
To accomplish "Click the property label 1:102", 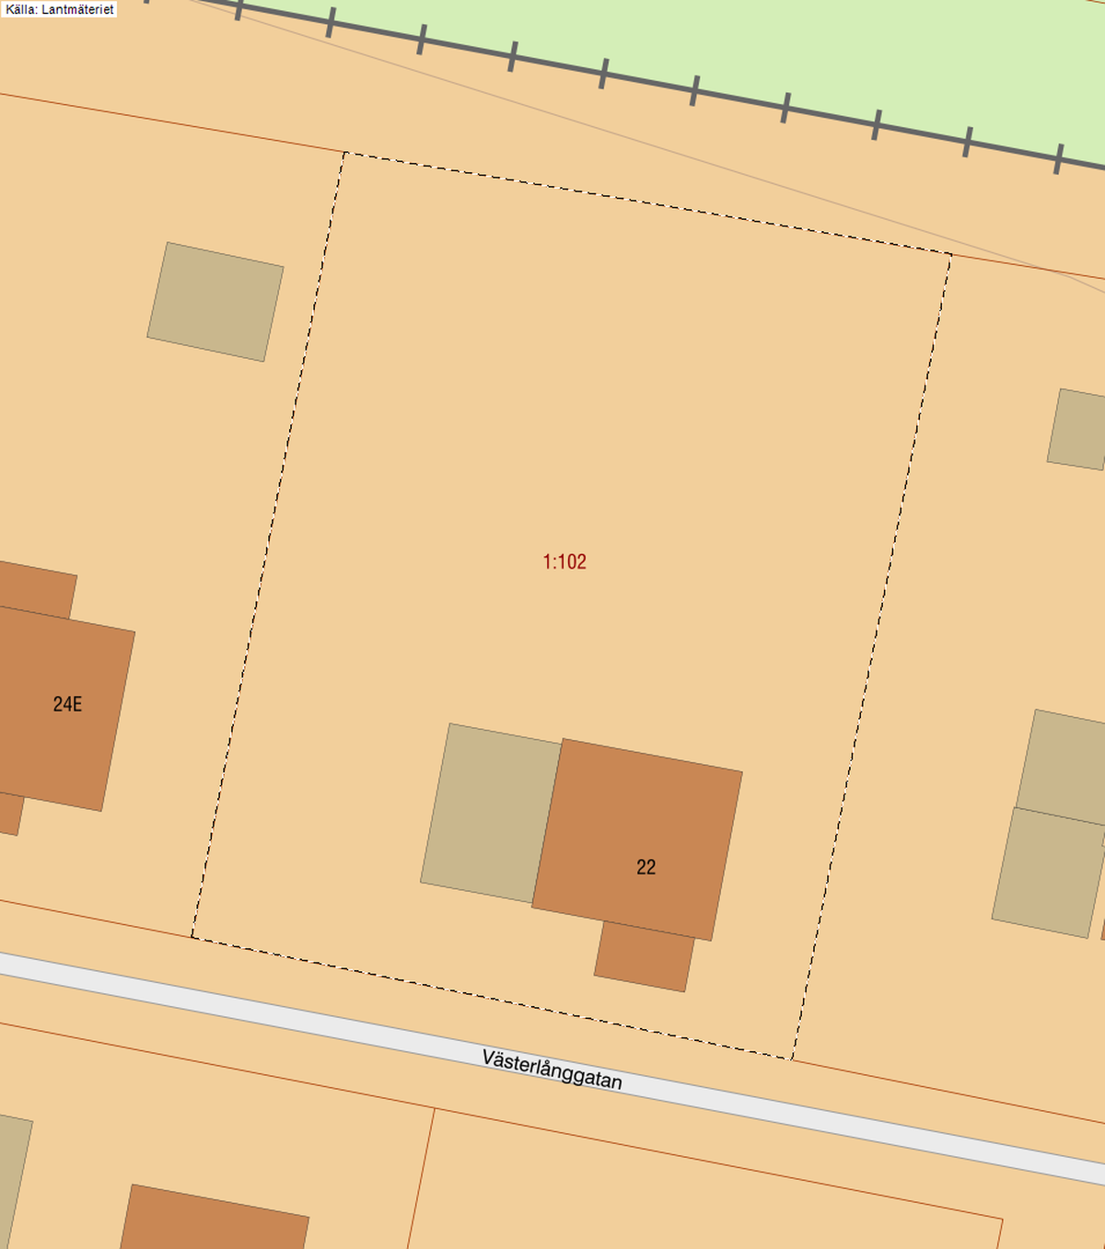I will pyautogui.click(x=564, y=561).
